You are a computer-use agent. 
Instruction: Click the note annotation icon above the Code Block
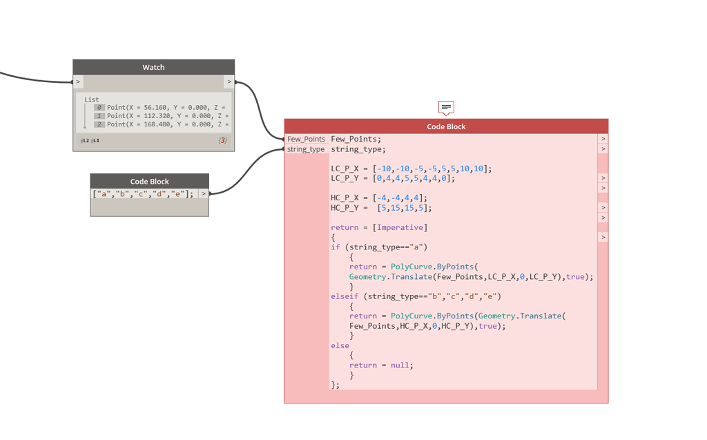pyautogui.click(x=445, y=107)
